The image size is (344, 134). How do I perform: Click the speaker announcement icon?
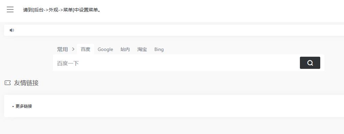pyautogui.click(x=12, y=30)
